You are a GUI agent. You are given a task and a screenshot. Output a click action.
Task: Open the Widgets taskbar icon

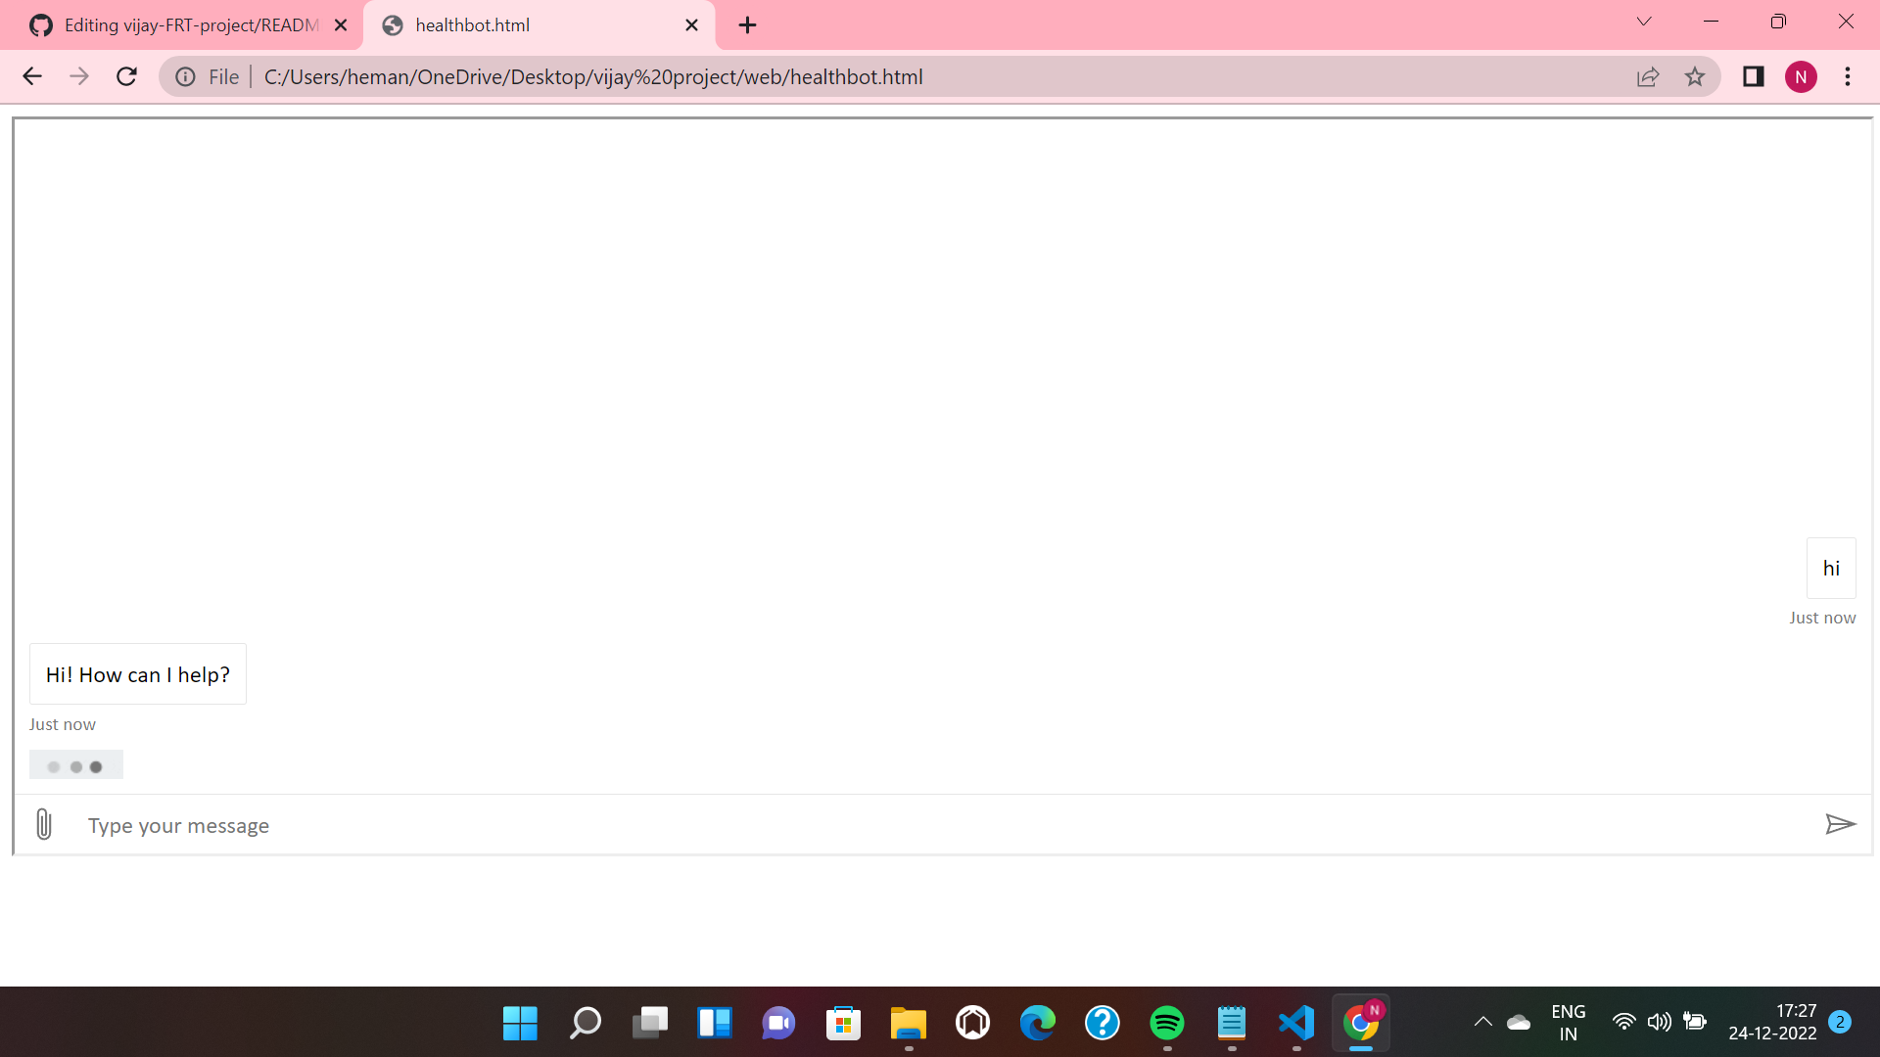714,1023
